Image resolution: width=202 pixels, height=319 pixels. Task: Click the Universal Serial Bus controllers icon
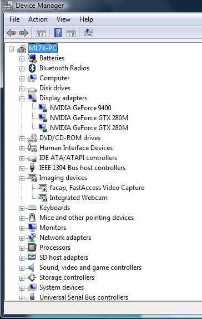pyautogui.click(x=32, y=297)
